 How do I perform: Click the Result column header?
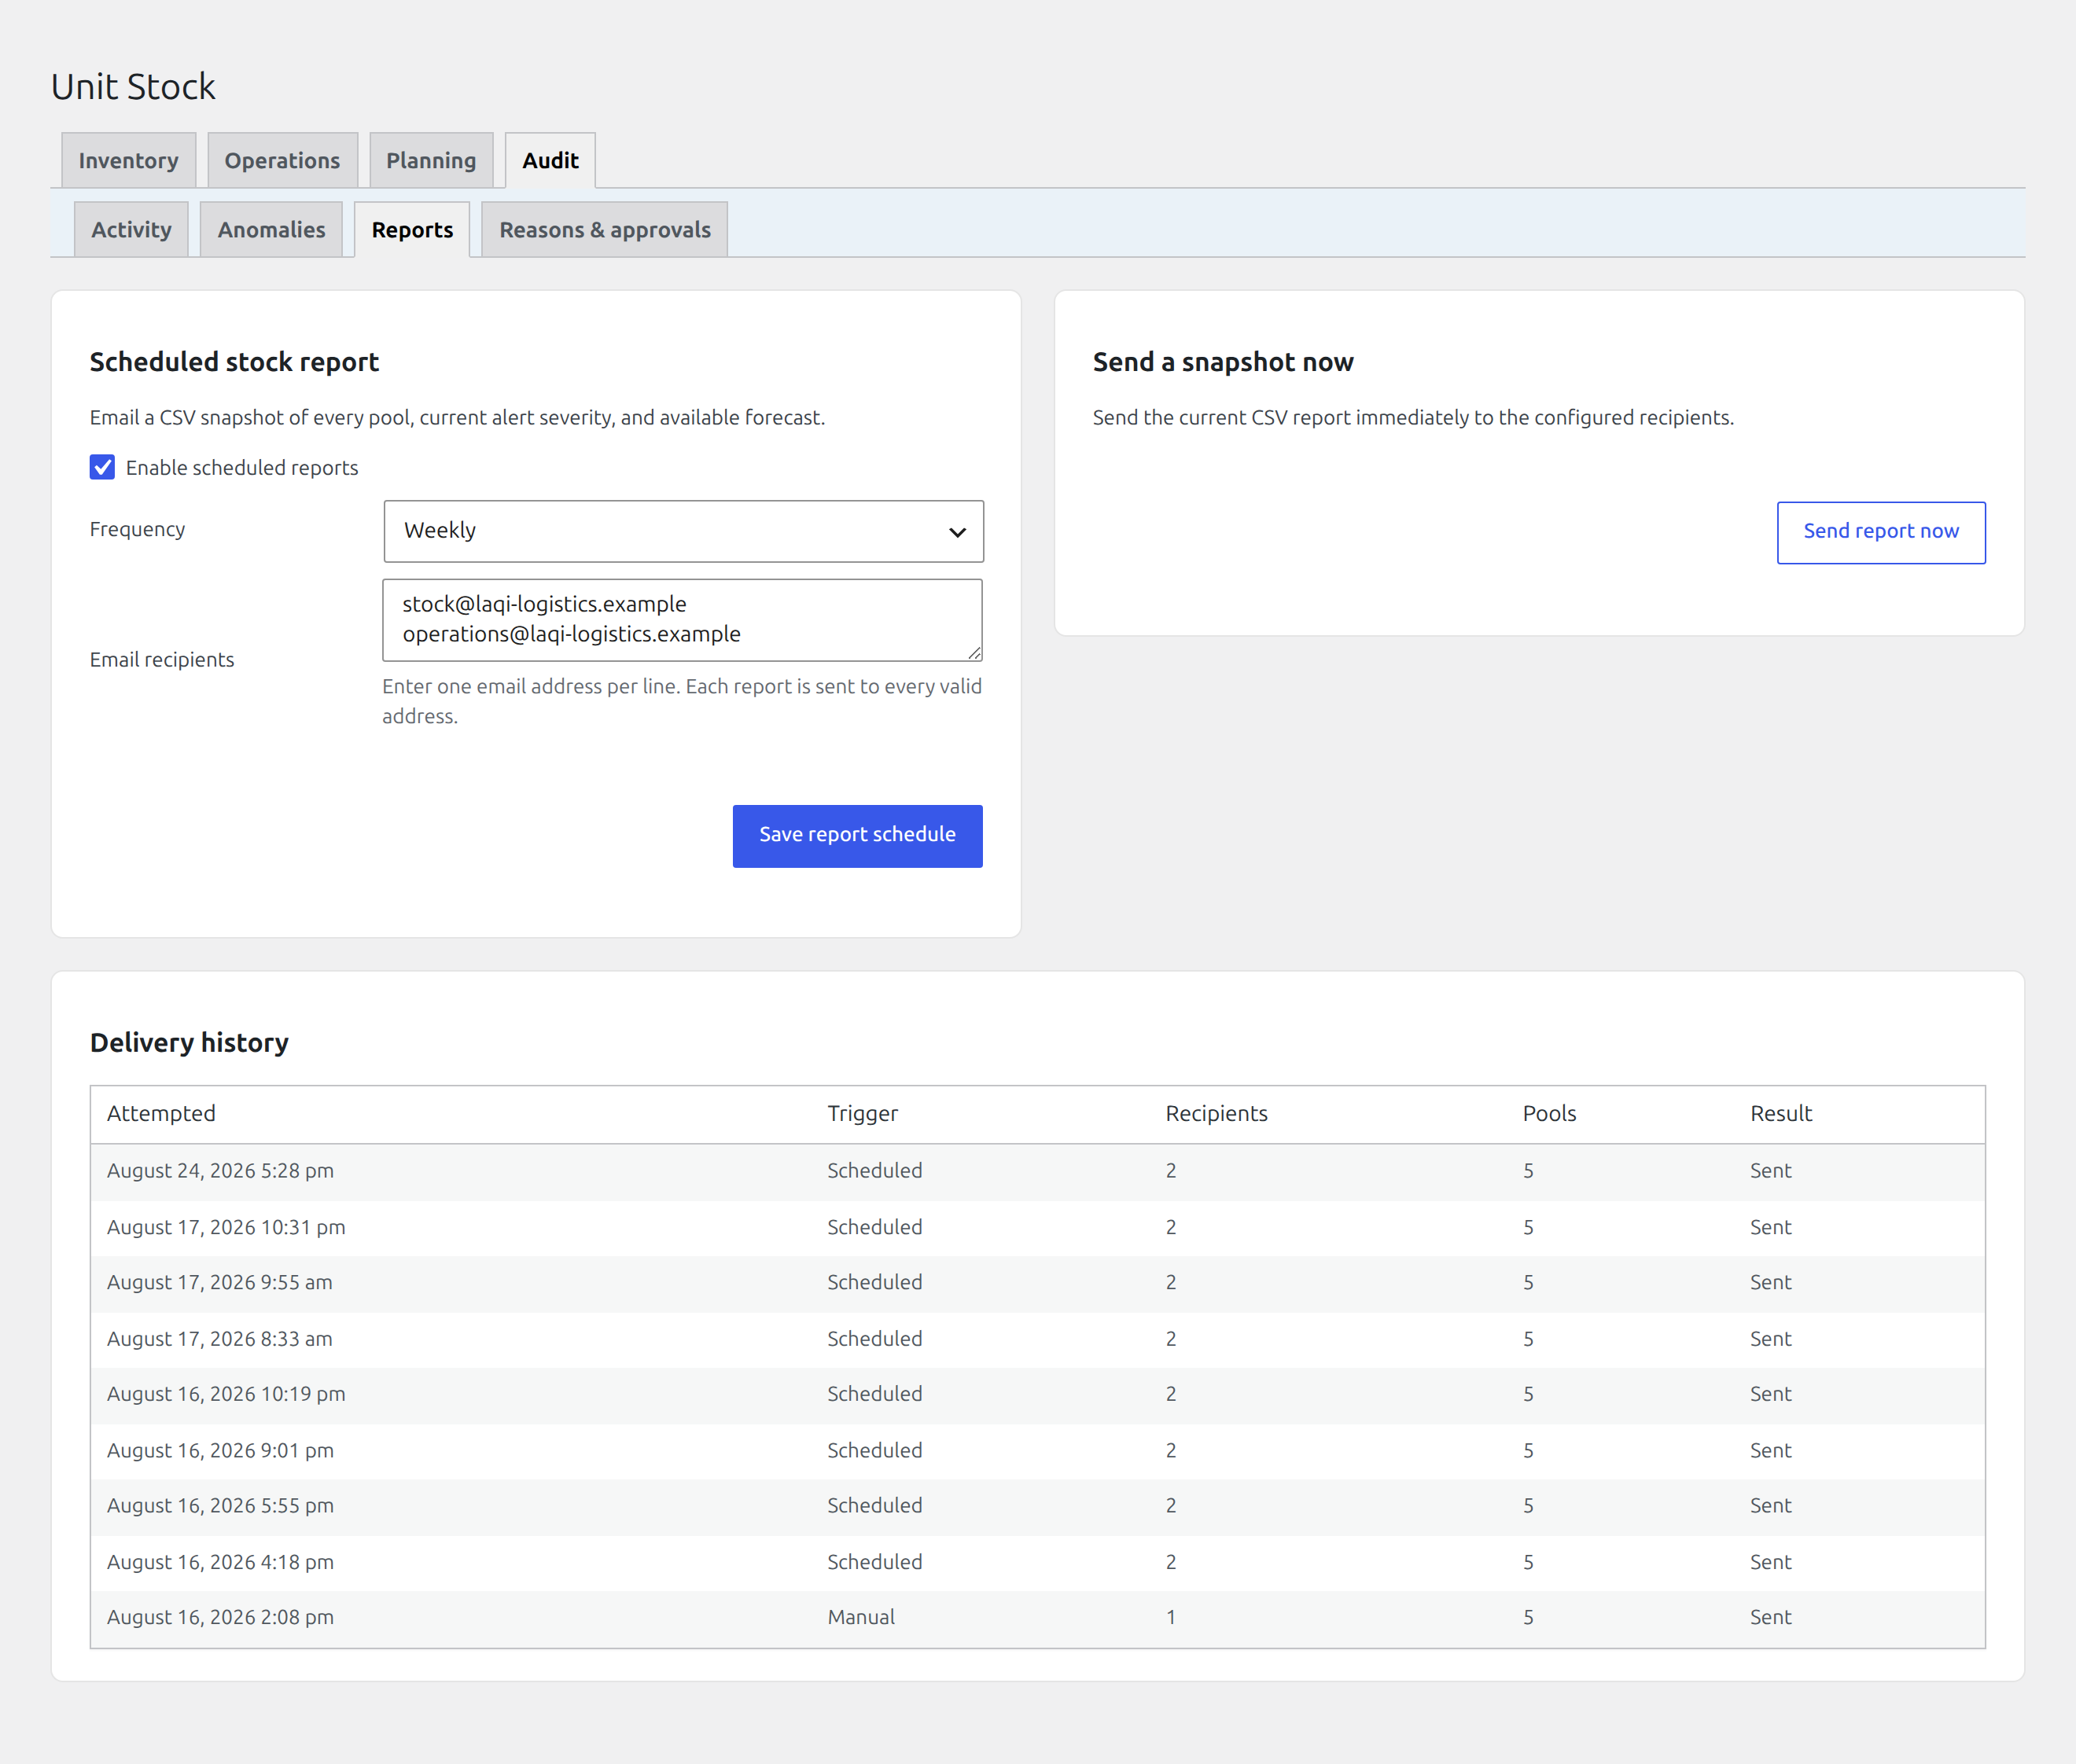[1781, 1114]
